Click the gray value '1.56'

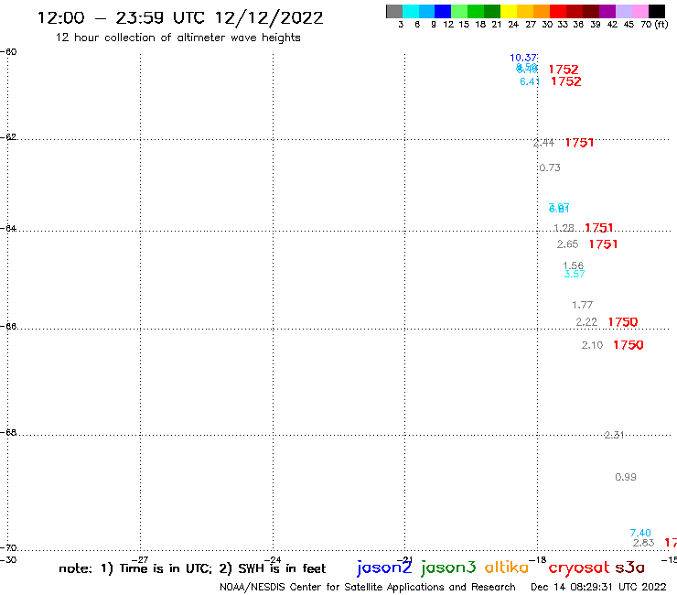click(574, 265)
